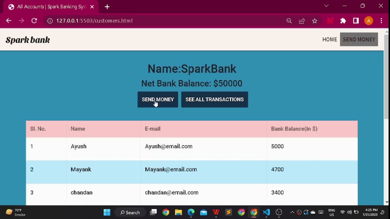
Task: Open OBS Studio from the taskbar
Action: [279, 212]
